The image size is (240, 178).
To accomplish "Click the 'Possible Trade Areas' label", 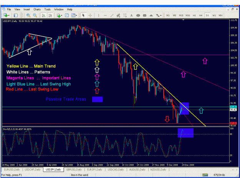I will pyautogui.click(x=66, y=99).
